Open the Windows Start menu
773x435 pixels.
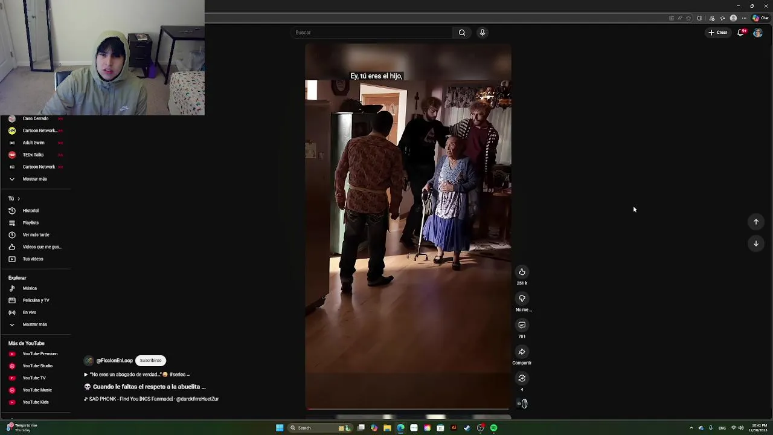tap(280, 428)
